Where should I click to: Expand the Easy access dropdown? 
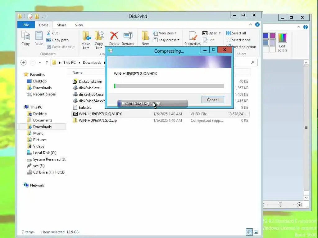(166, 40)
